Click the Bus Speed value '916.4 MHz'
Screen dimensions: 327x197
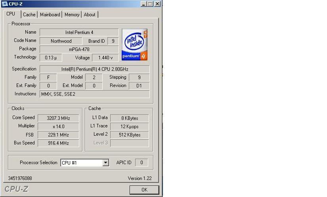pyautogui.click(x=58, y=143)
